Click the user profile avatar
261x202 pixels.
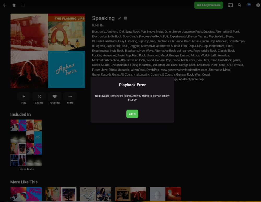[x=249, y=5]
